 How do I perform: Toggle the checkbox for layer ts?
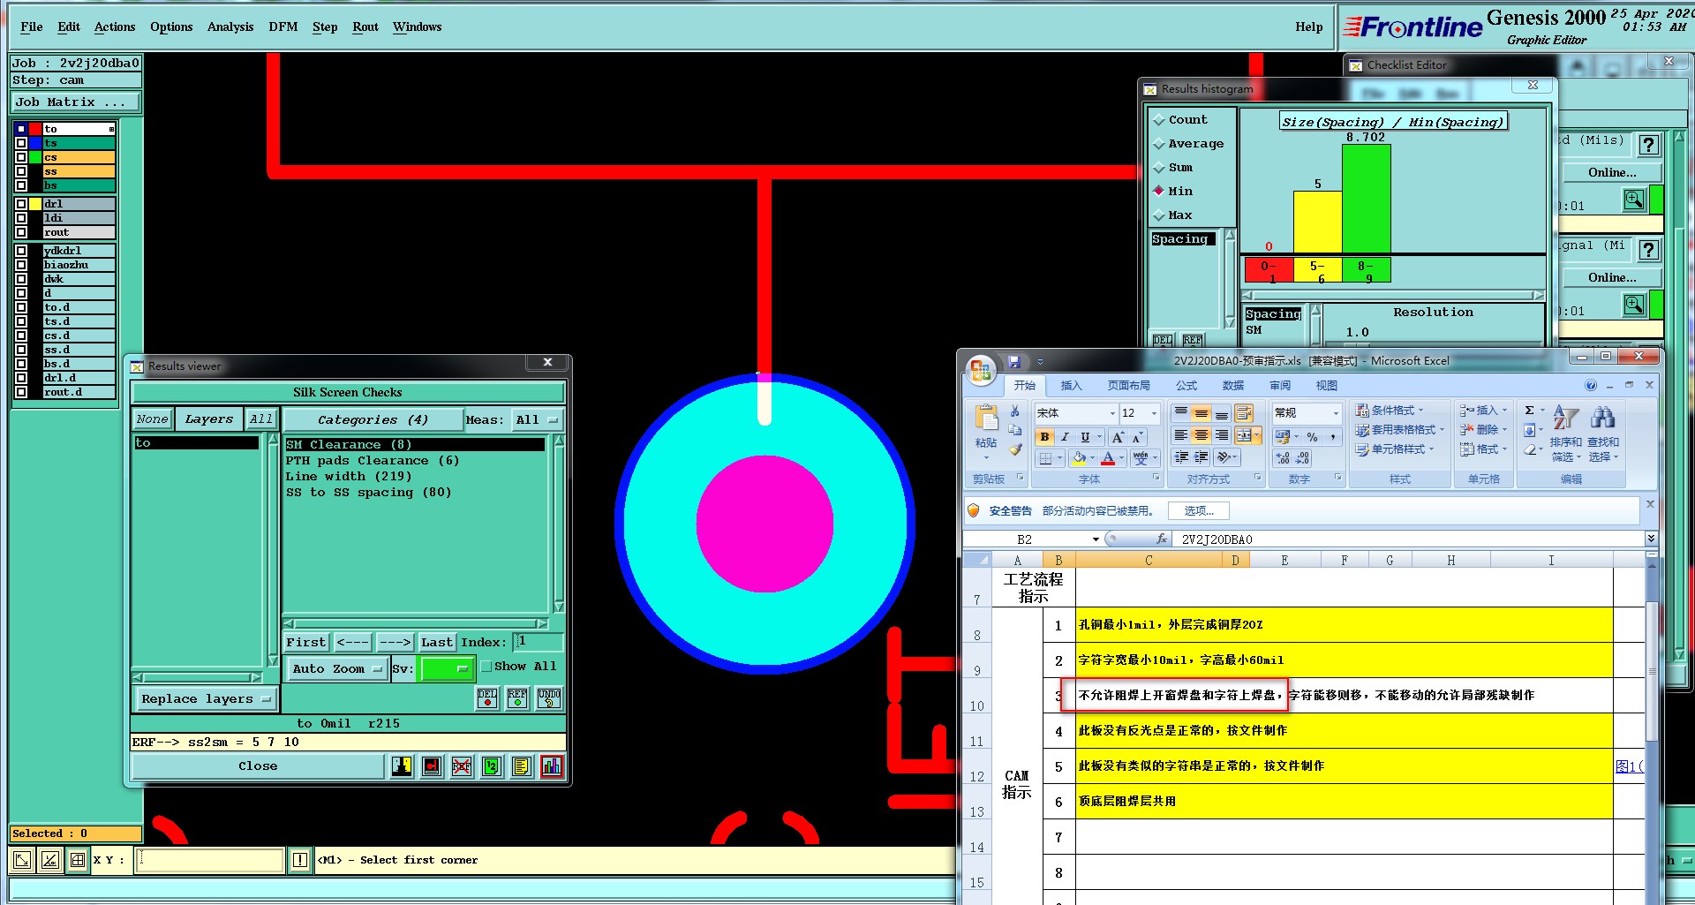point(21,143)
